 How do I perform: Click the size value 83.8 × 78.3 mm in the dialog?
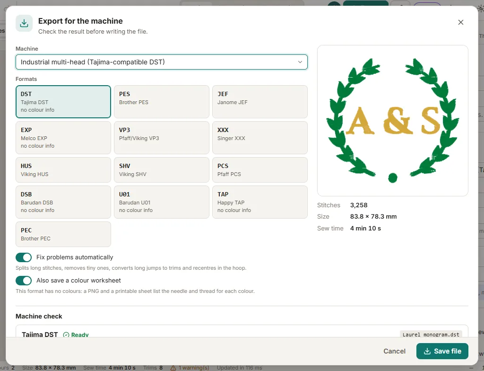coord(373,217)
